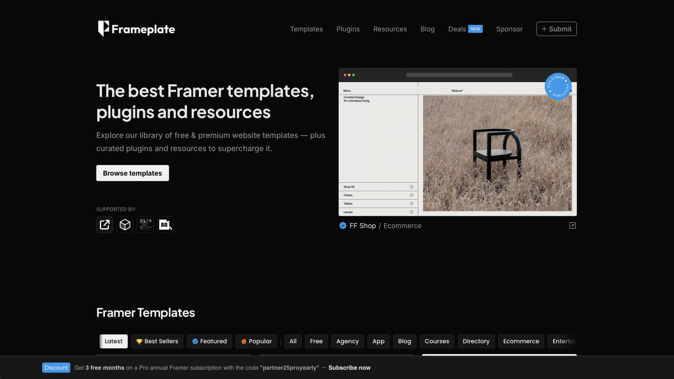Viewport: 674px width, 379px height.
Task: Open the cube supporter icon
Action: click(125, 224)
